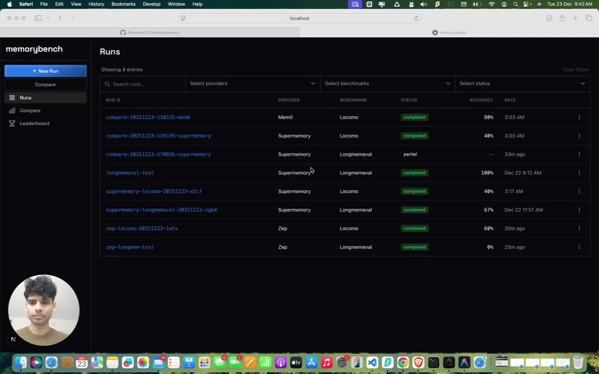Viewport: 599px width, 374px height.
Task: Open App Store from the Dock
Action: click(311, 362)
